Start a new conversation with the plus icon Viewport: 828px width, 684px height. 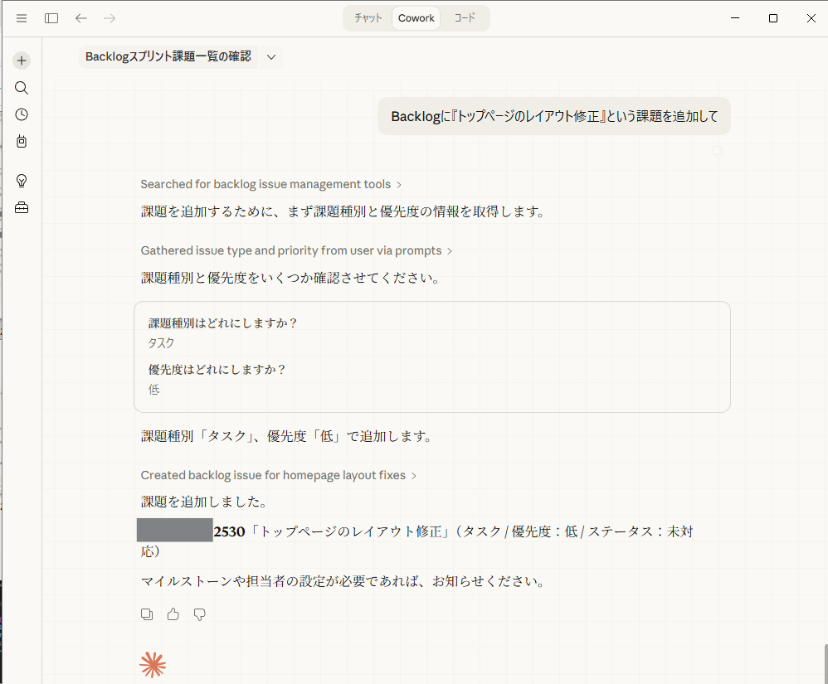(21, 60)
